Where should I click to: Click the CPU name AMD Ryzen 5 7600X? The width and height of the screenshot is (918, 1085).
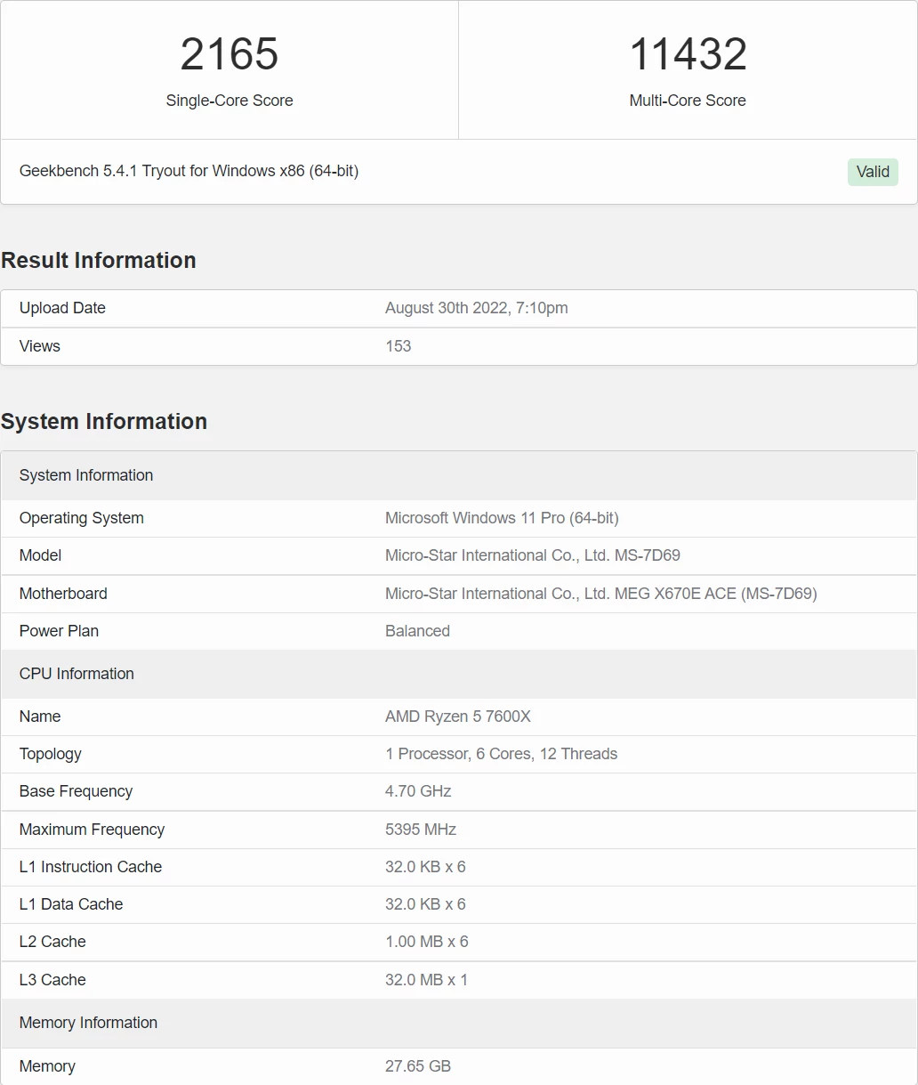click(x=458, y=717)
